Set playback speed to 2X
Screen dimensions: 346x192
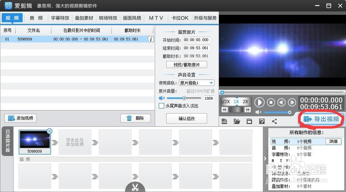click(245, 102)
